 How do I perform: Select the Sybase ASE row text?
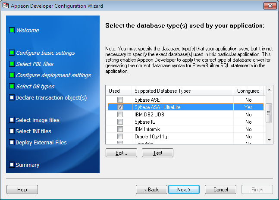(x=147, y=100)
